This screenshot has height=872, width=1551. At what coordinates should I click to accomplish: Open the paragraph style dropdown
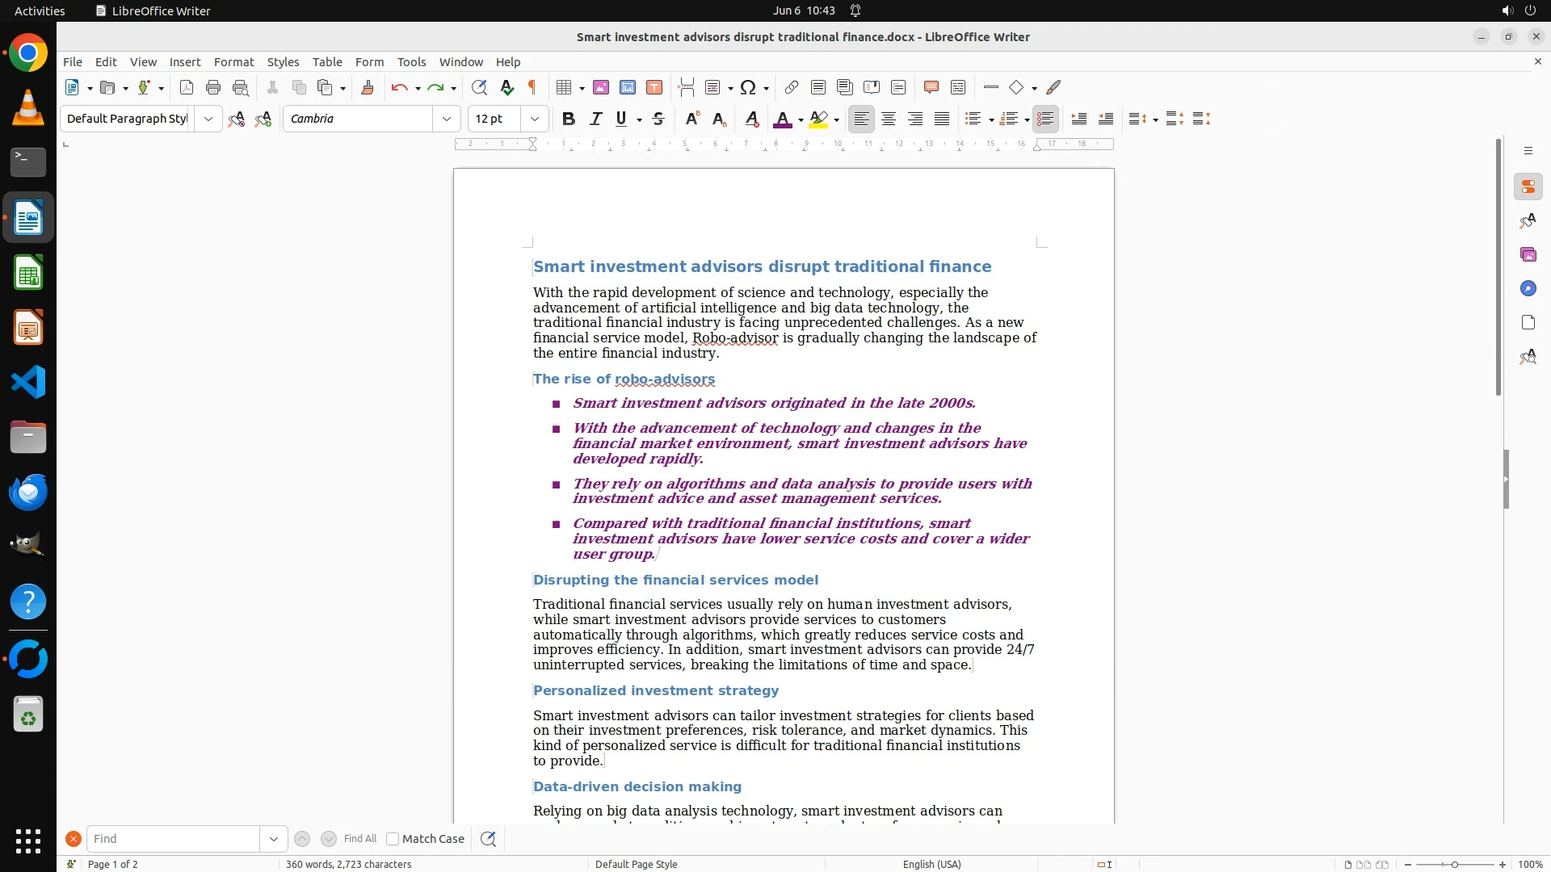(208, 119)
